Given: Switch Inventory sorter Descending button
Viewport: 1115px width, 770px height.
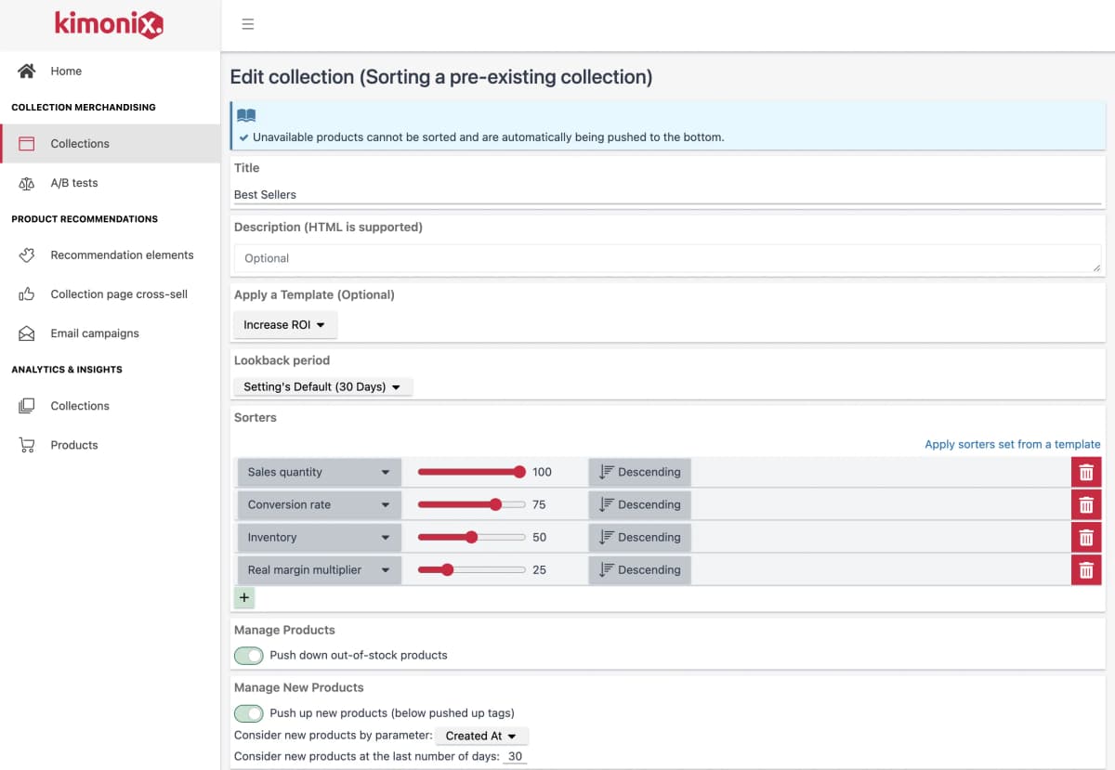Looking at the screenshot, I should coord(639,538).
